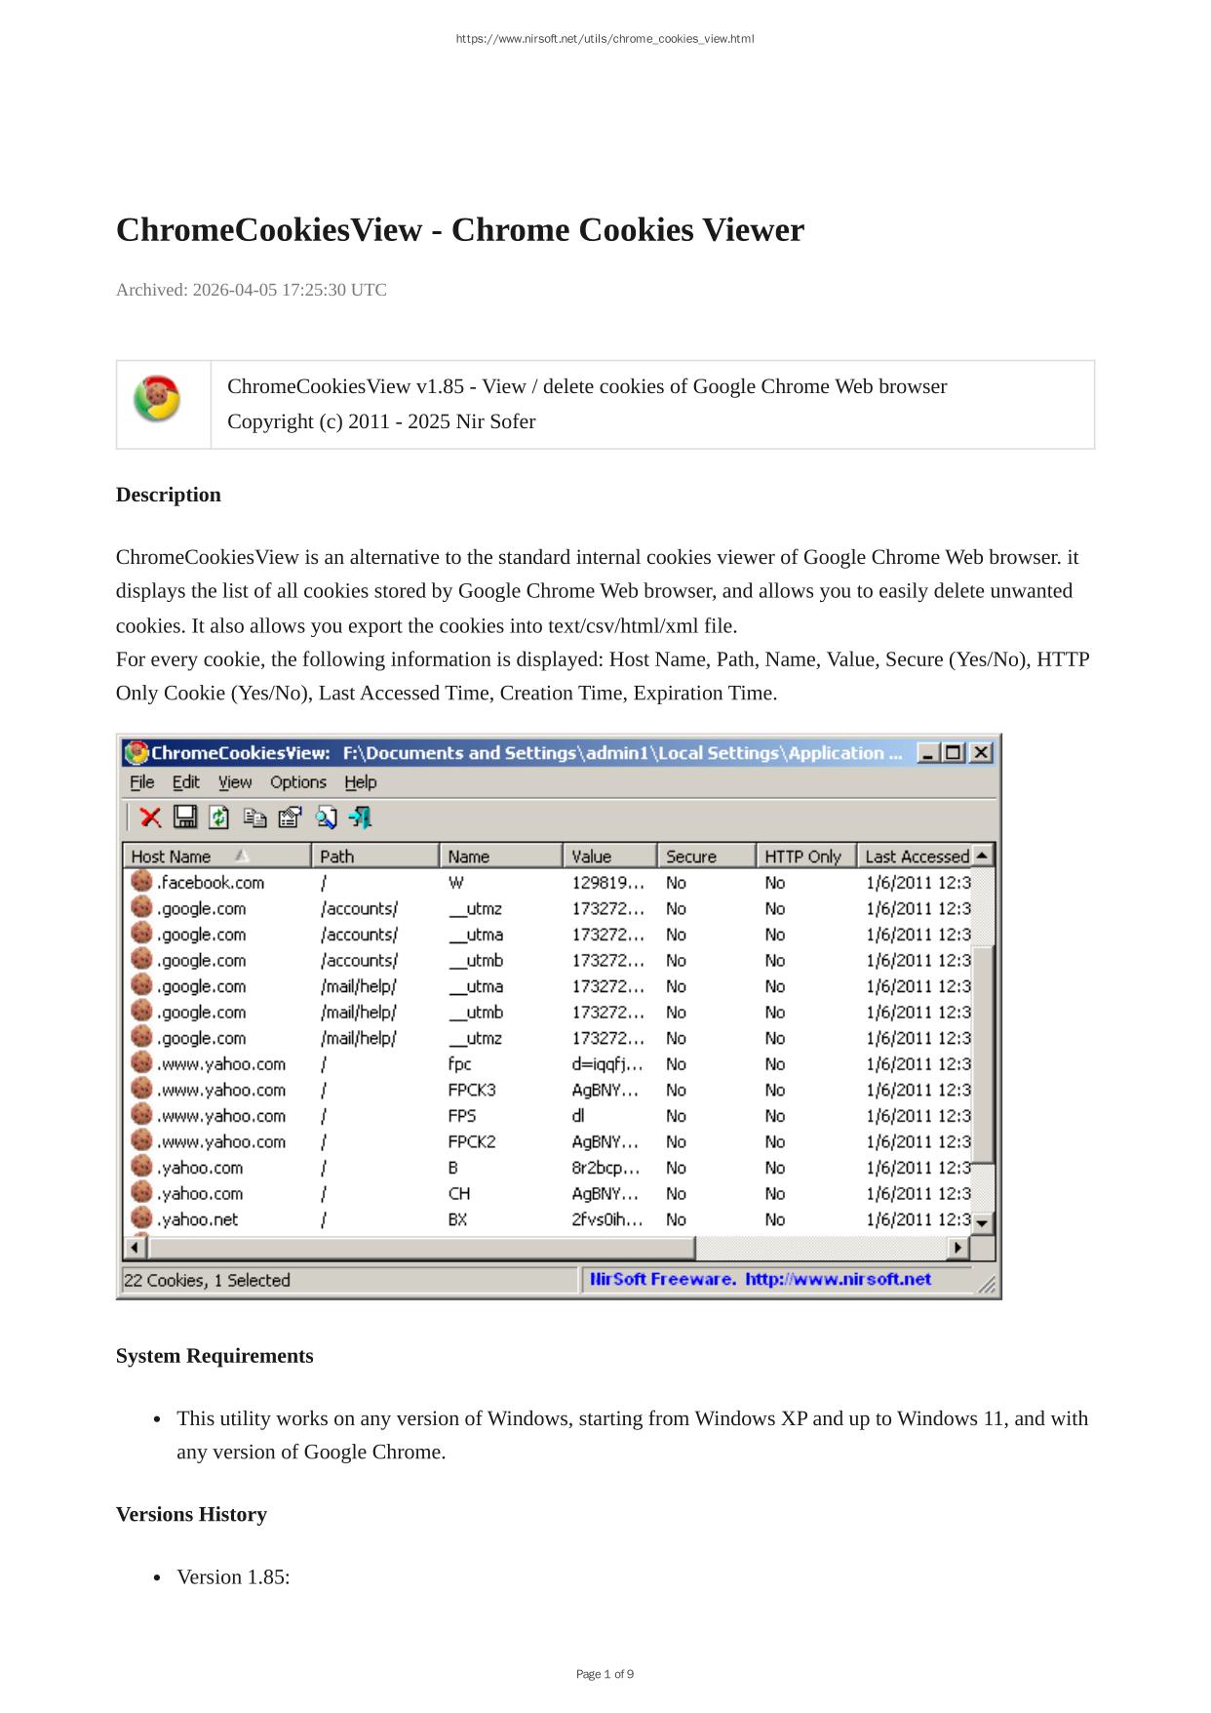Click the vertical scrollbar down arrow

983,1222
